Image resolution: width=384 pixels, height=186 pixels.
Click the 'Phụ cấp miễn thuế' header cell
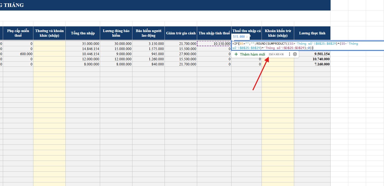tap(18, 33)
